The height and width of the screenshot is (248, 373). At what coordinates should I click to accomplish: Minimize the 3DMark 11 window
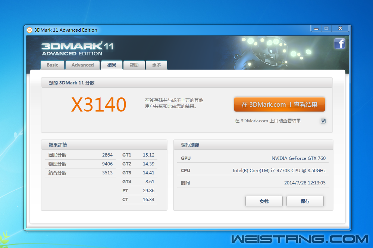click(x=316, y=29)
